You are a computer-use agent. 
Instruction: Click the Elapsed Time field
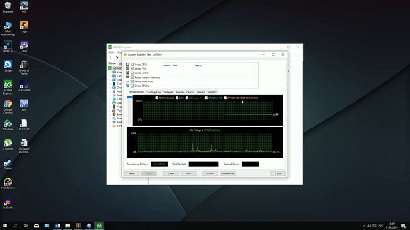click(x=250, y=164)
